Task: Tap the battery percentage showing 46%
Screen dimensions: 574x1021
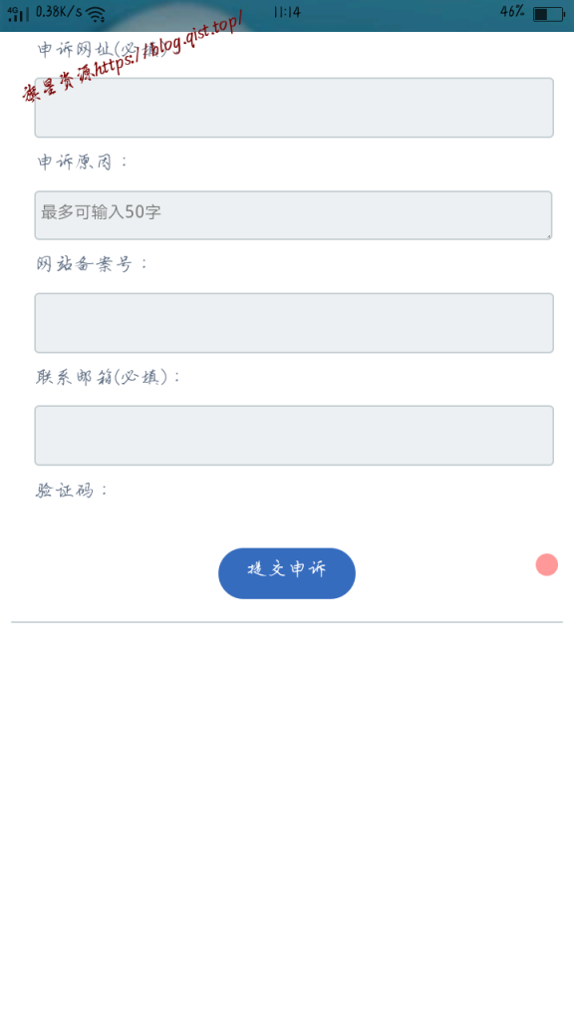Action: pos(510,12)
